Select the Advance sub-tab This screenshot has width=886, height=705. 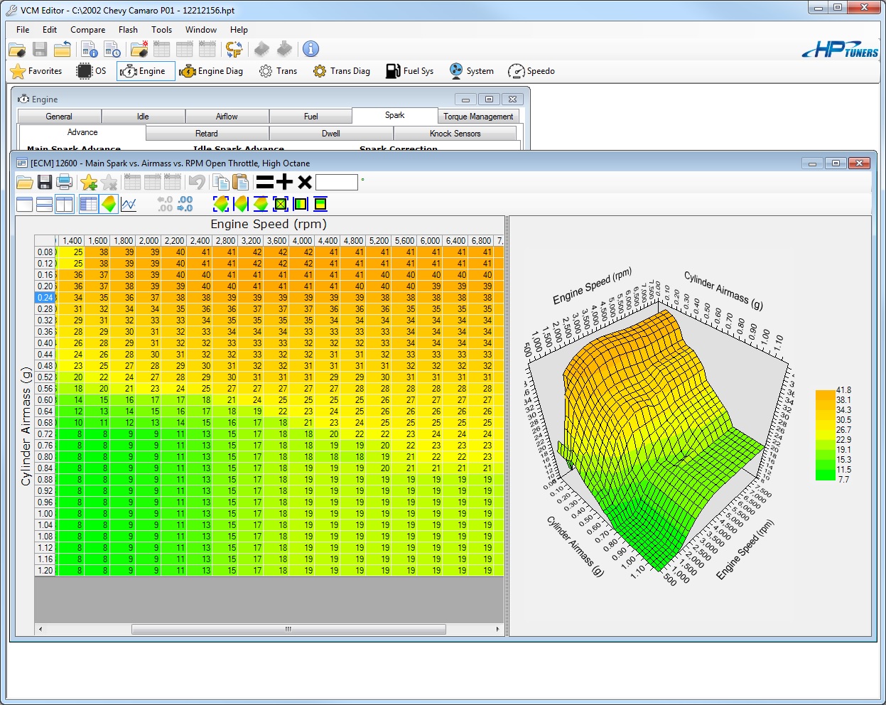[x=82, y=133]
